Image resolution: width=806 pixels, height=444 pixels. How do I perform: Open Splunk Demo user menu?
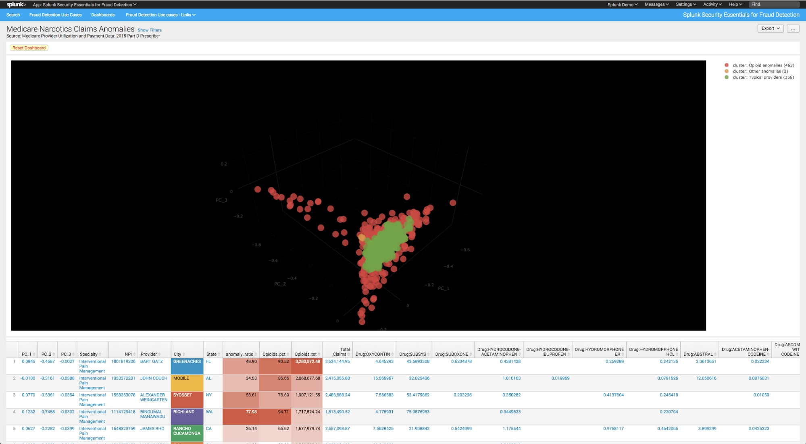pos(623,4)
